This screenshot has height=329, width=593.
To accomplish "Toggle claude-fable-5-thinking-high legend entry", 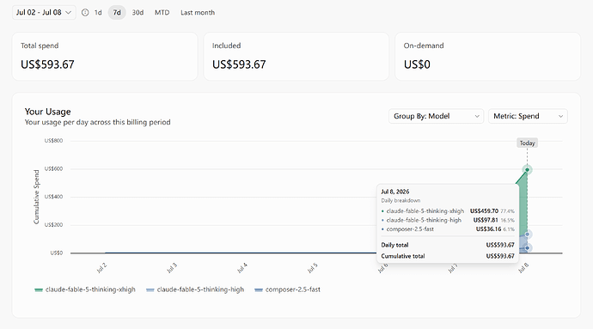I will pos(195,289).
